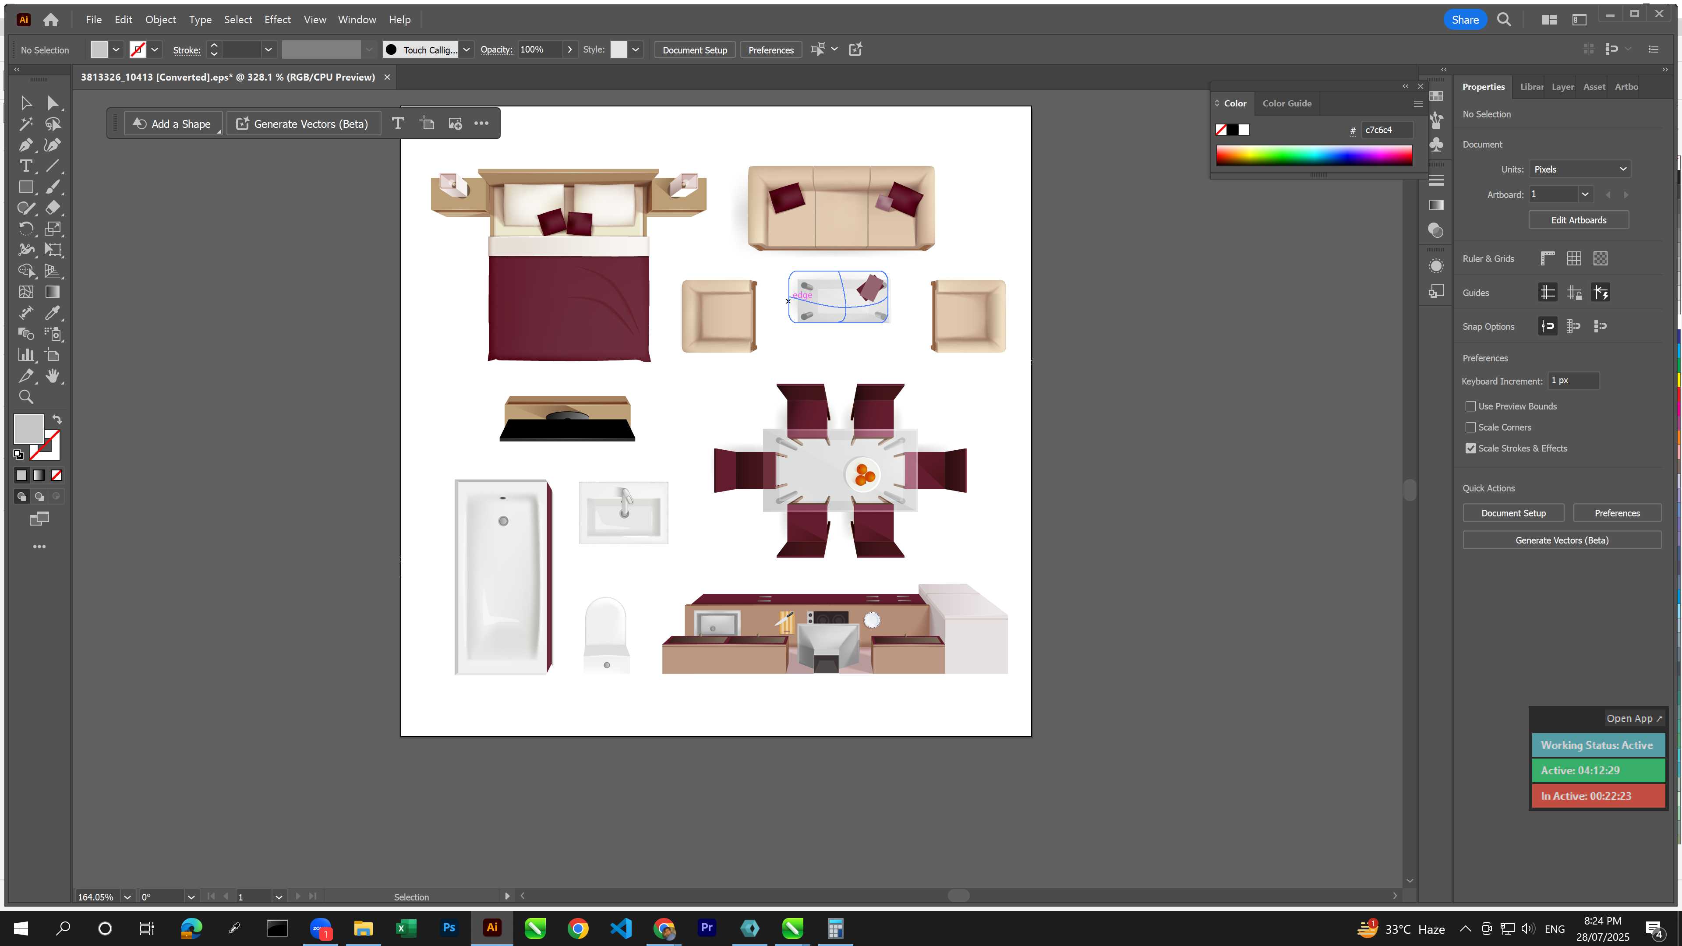This screenshot has width=1682, height=946.
Task: Open the Window menu
Action: pyautogui.click(x=357, y=20)
